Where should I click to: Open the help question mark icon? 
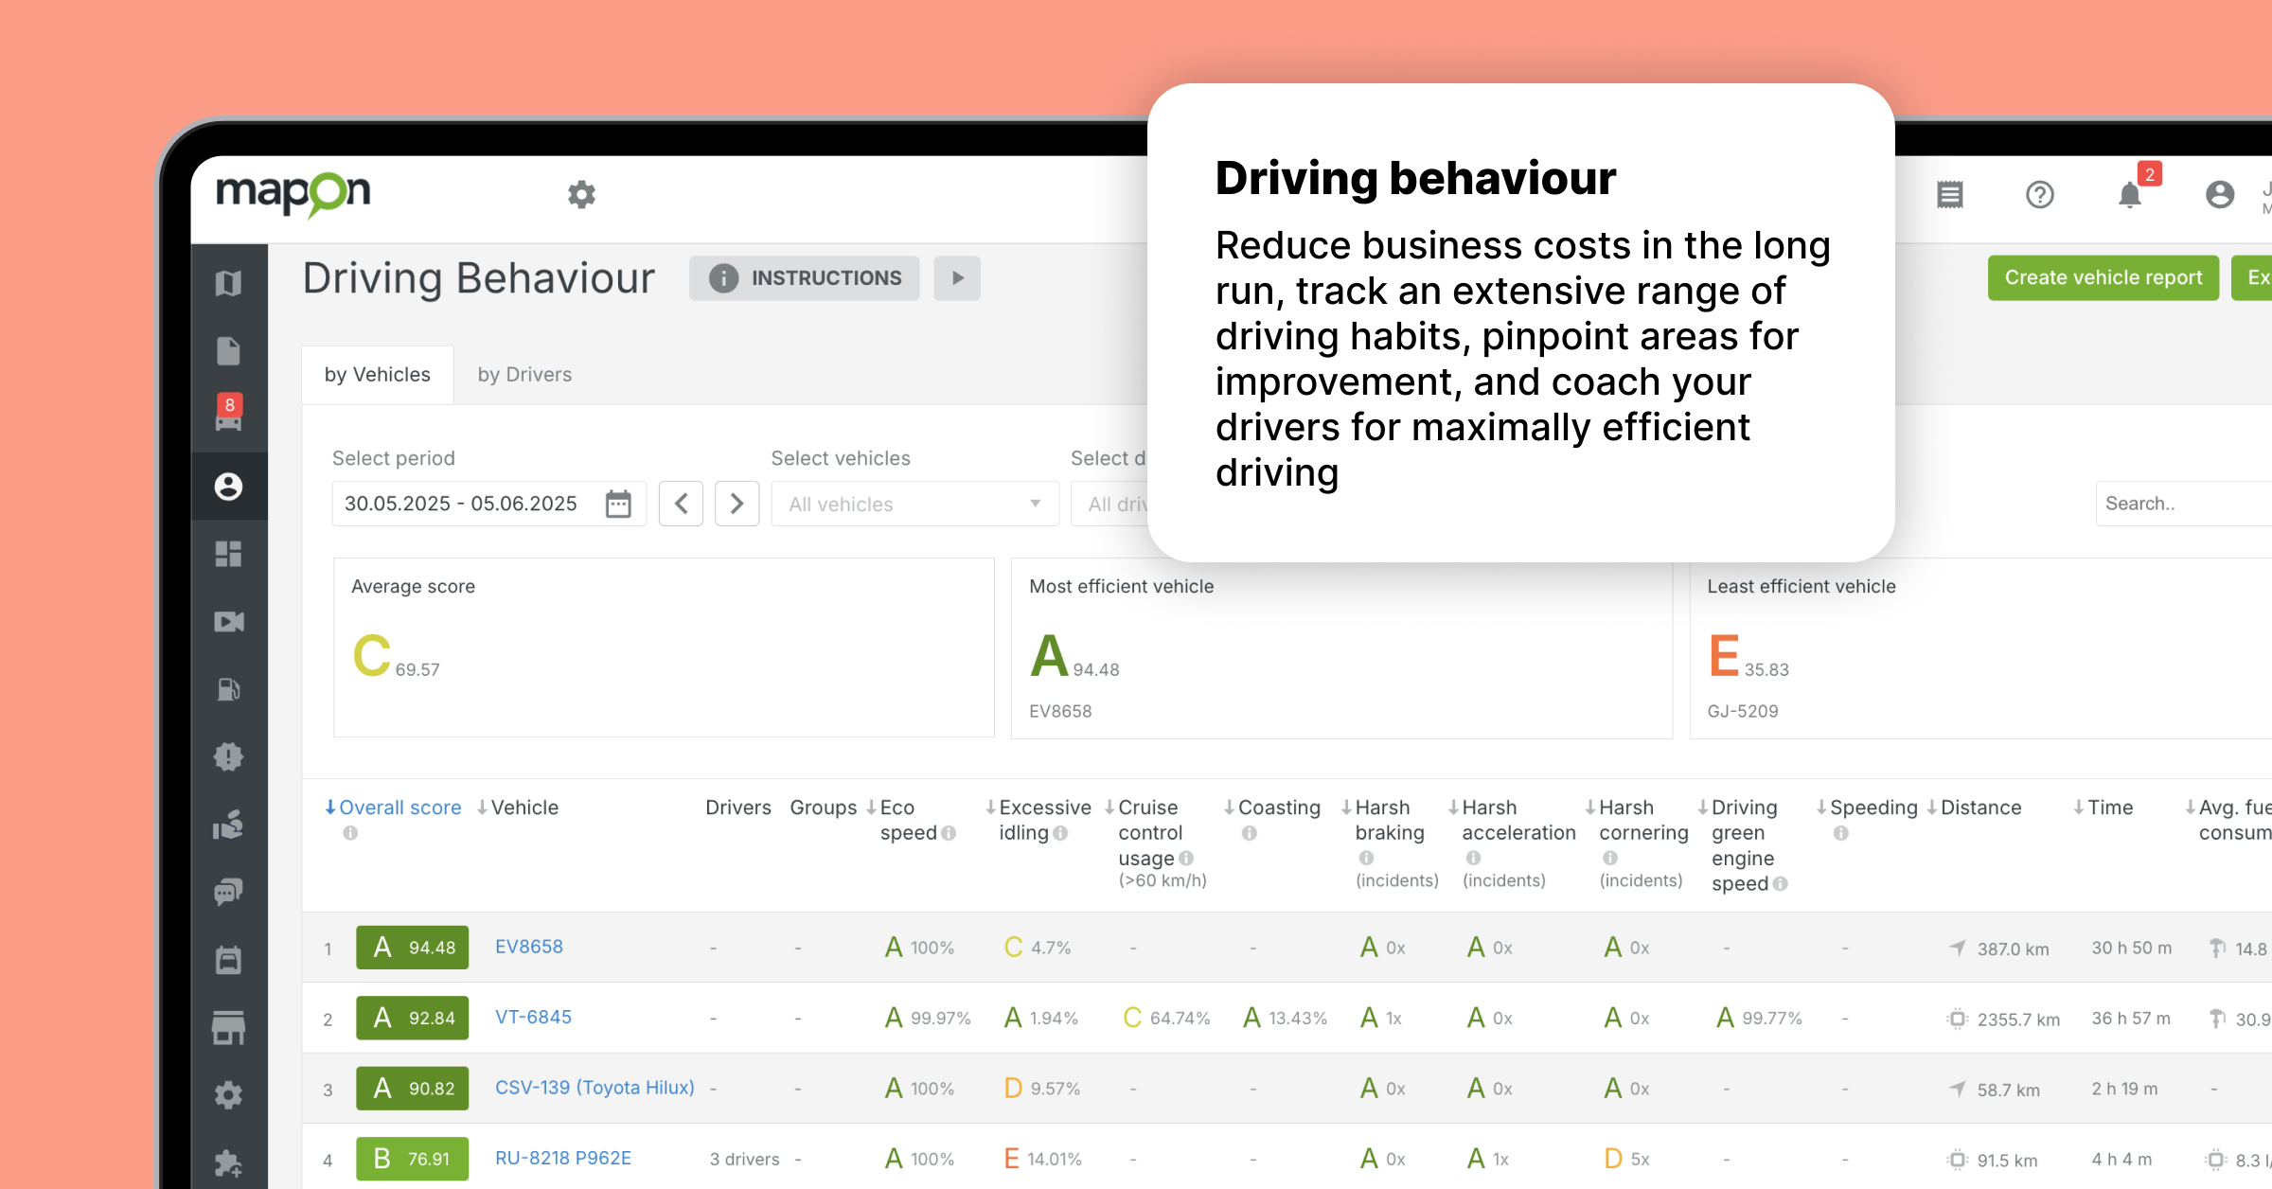click(x=2039, y=195)
